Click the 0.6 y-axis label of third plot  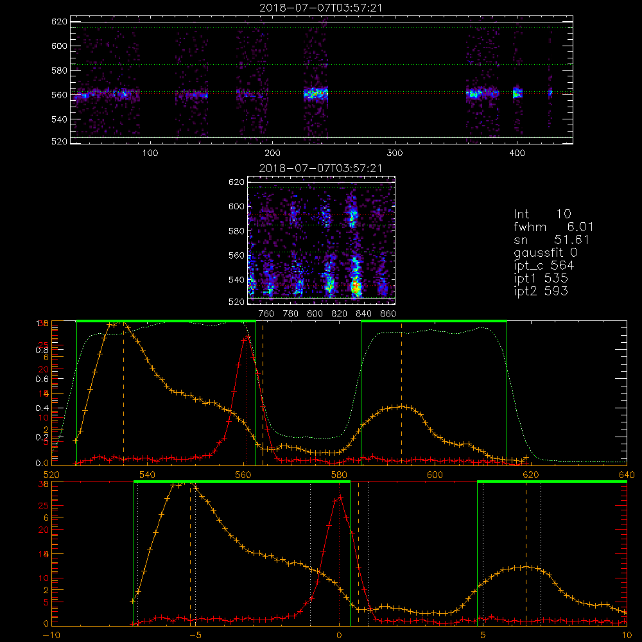(42, 379)
